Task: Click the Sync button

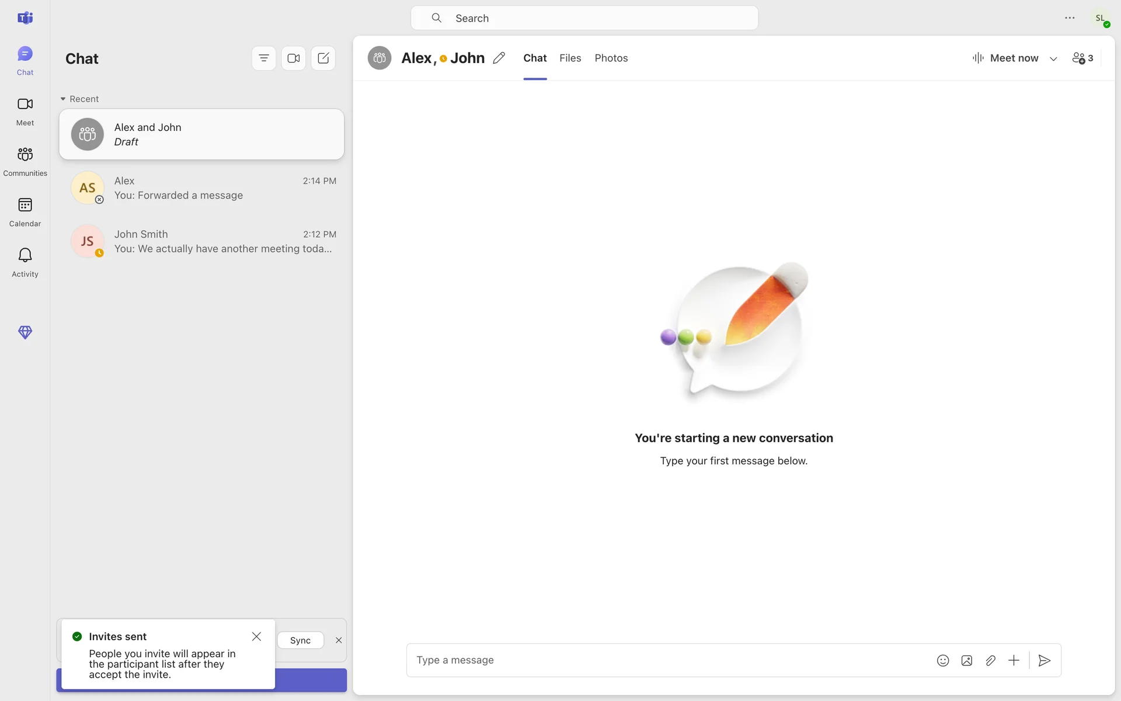Action: (x=300, y=640)
